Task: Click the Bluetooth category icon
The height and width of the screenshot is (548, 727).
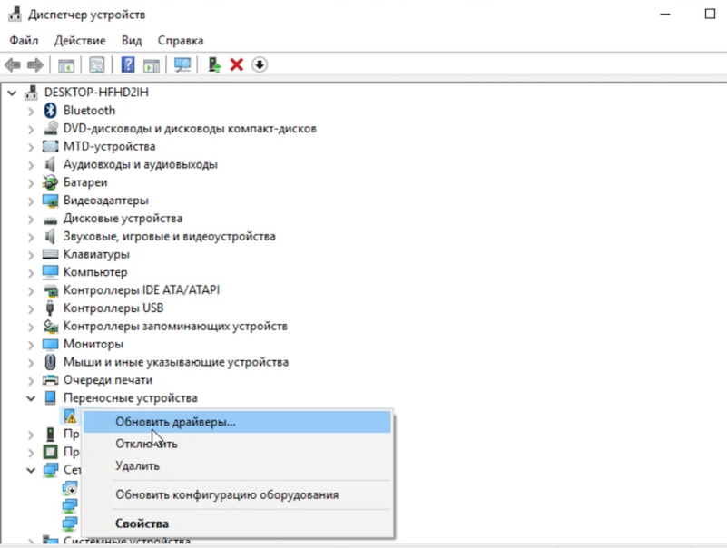Action: coord(50,111)
